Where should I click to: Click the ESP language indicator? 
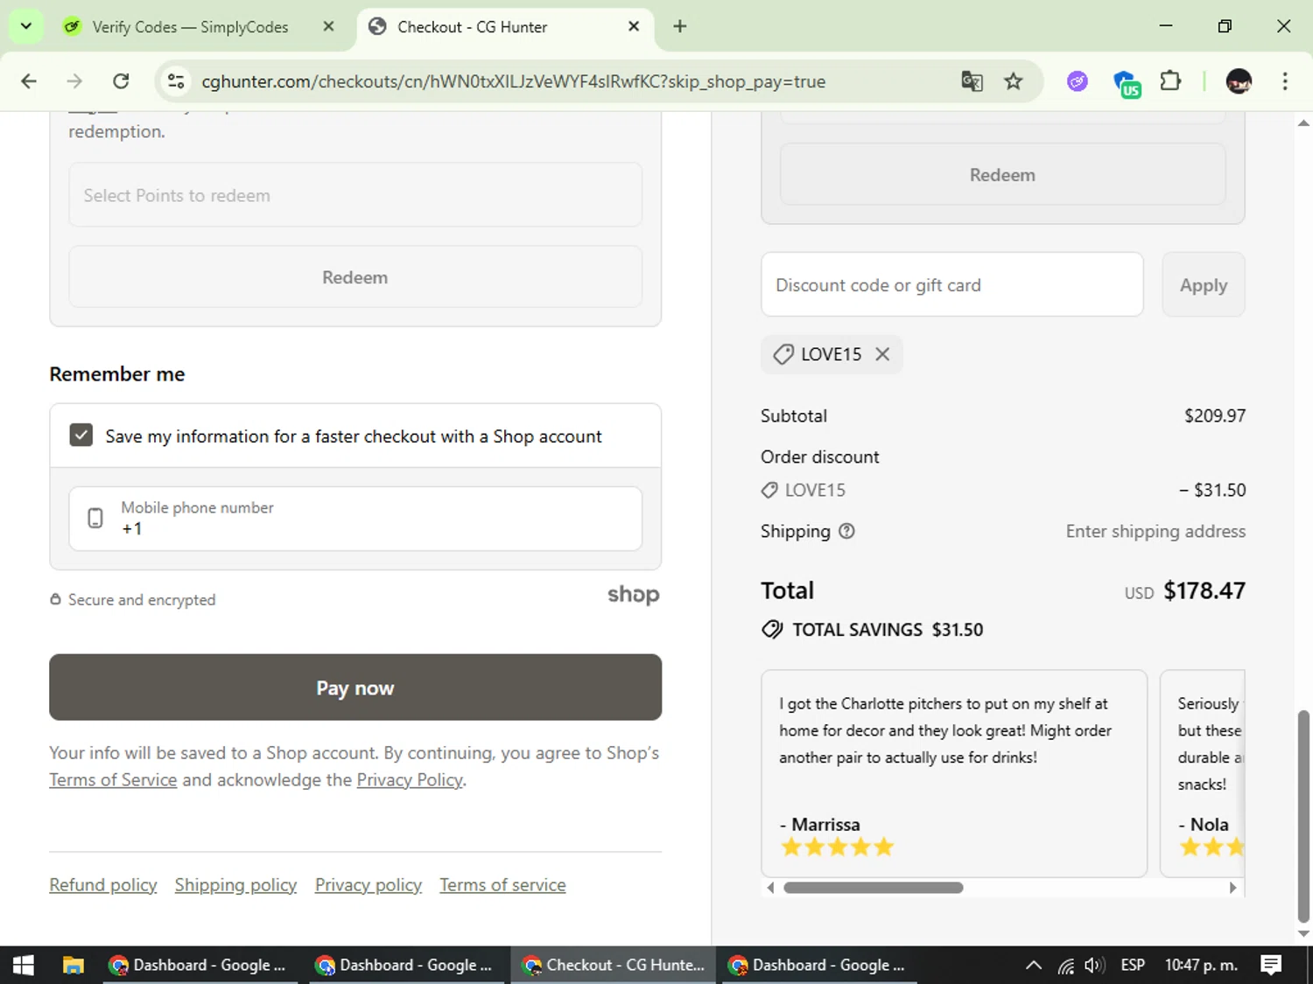point(1133,965)
